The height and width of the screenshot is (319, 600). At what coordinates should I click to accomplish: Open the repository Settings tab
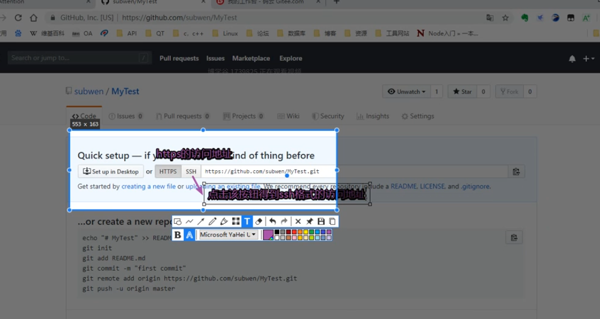(418, 116)
